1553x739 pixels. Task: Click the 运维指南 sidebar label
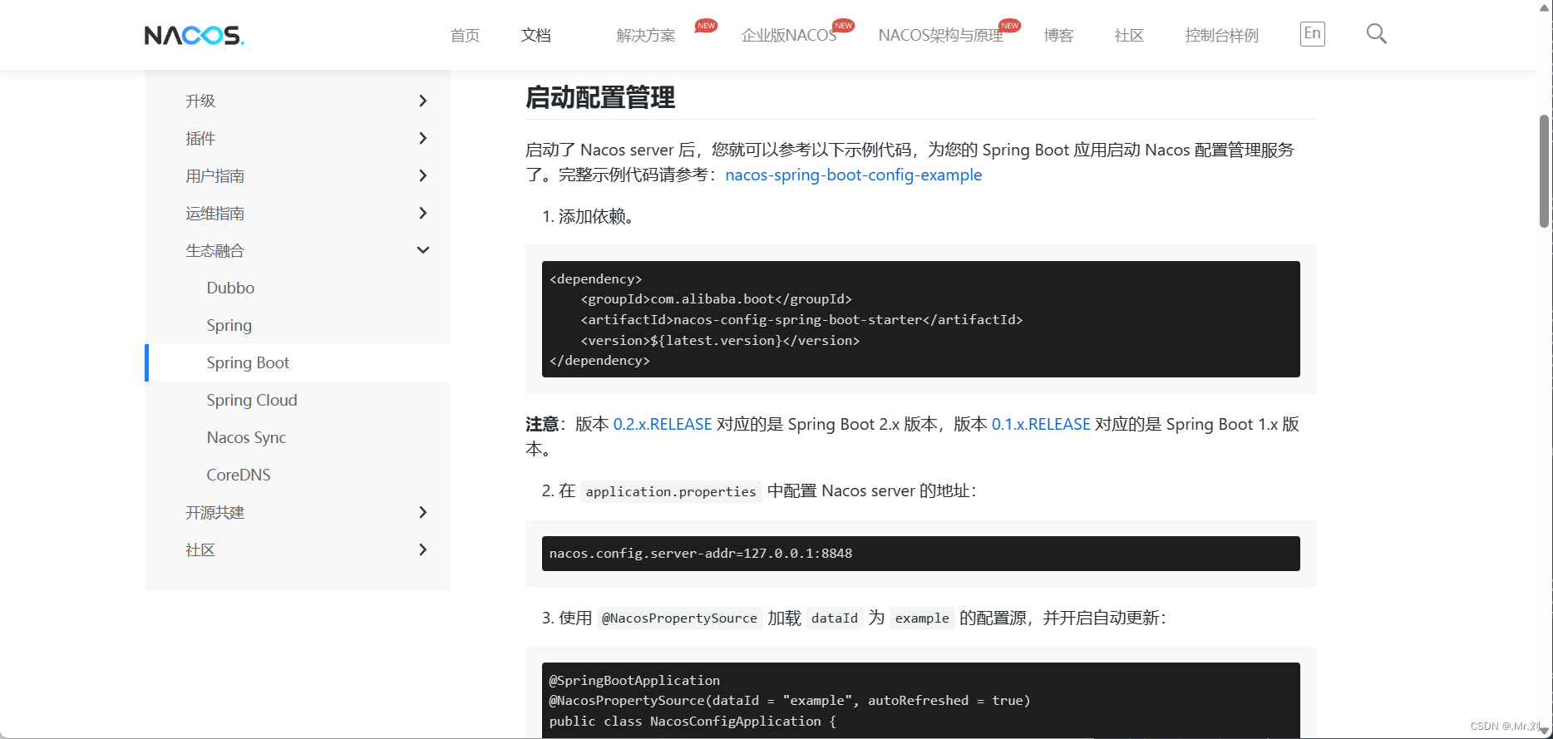coord(214,213)
